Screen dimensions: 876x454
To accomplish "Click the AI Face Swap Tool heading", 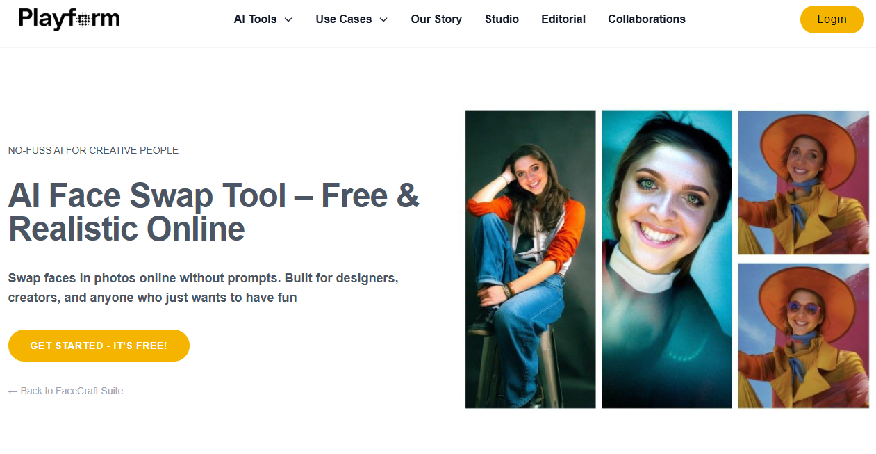I will 213,213.
